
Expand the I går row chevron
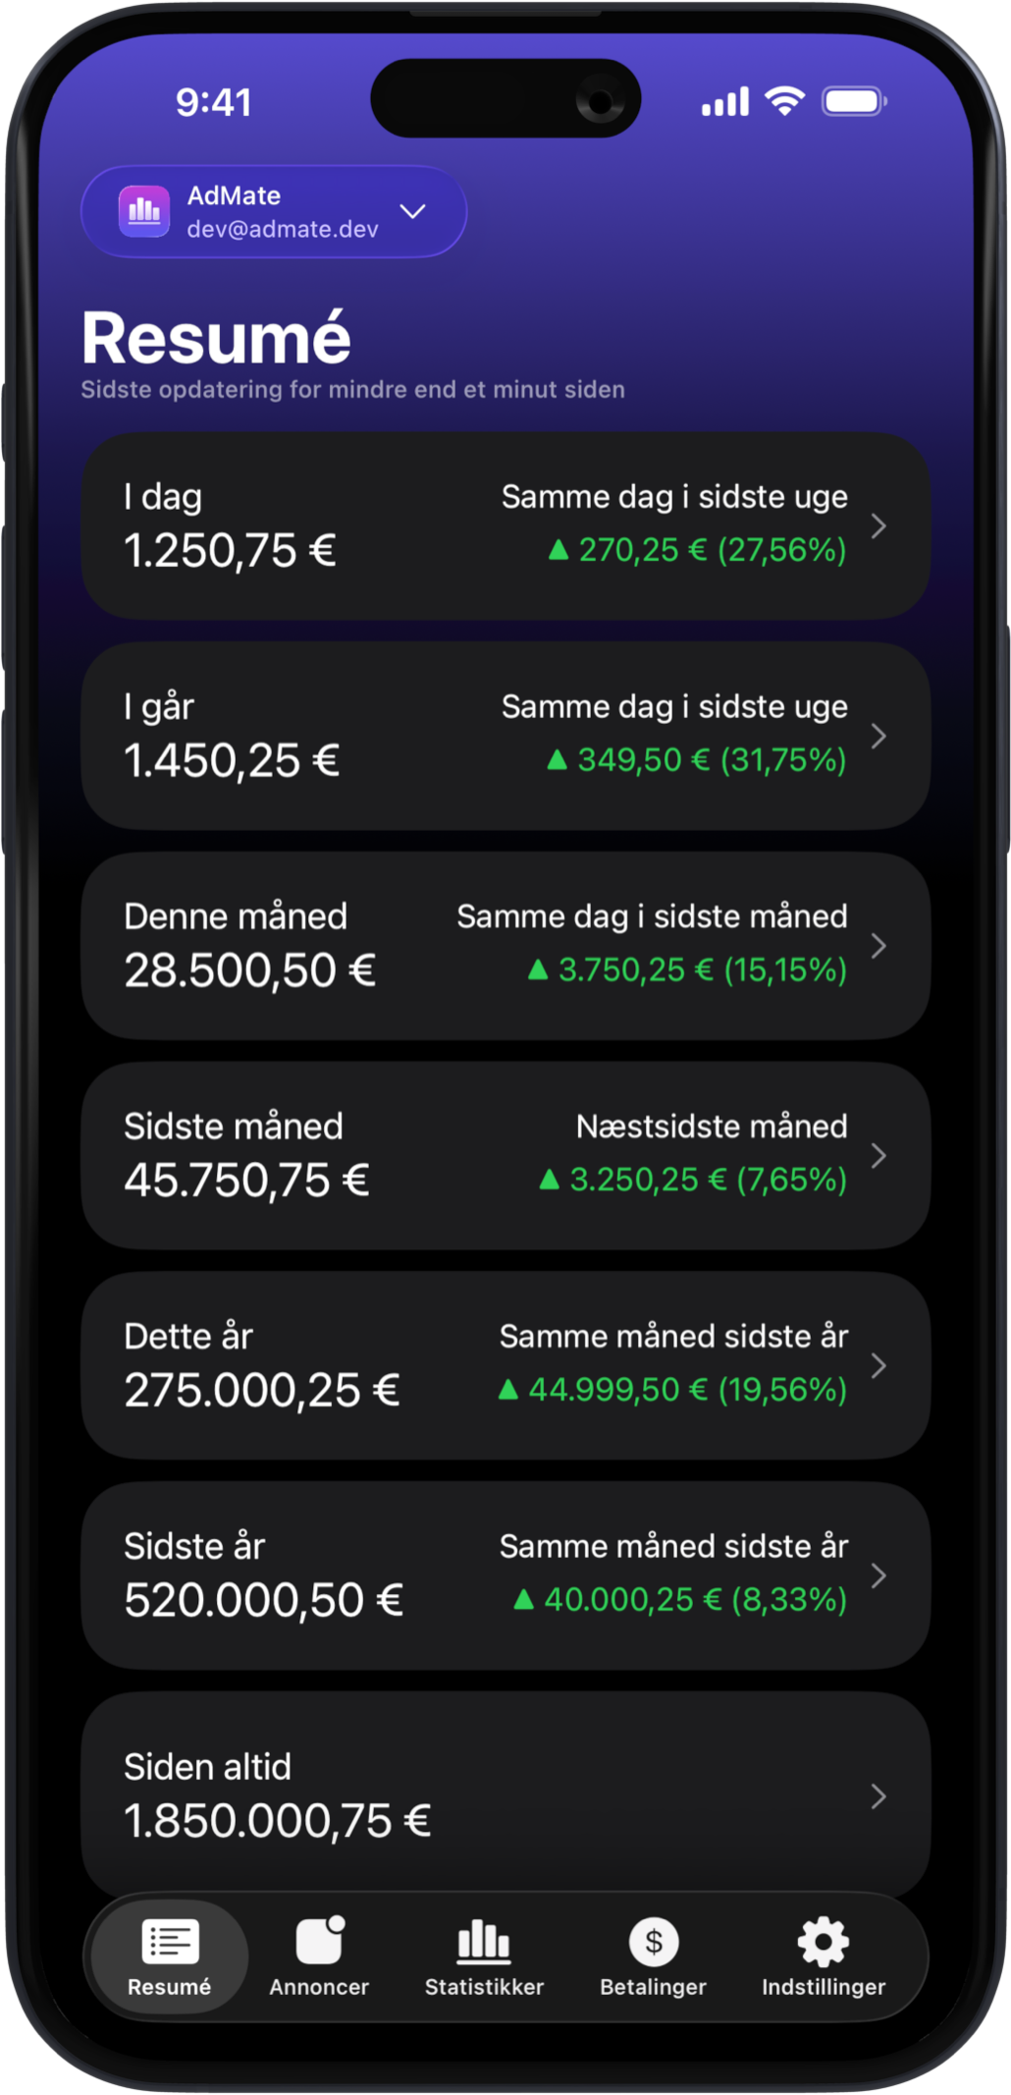pos(878,736)
